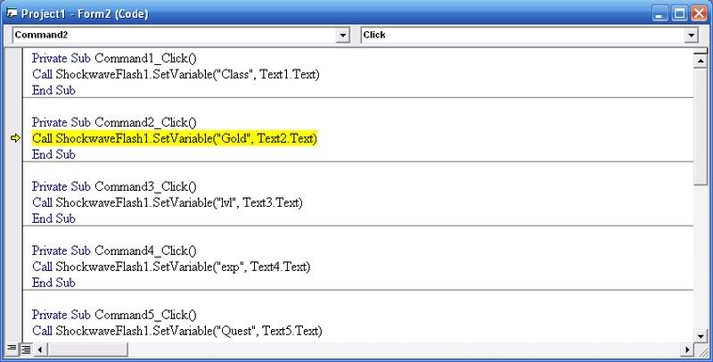Click the Form2 code window title icon
This screenshot has width=713, height=362.
[x=12, y=13]
